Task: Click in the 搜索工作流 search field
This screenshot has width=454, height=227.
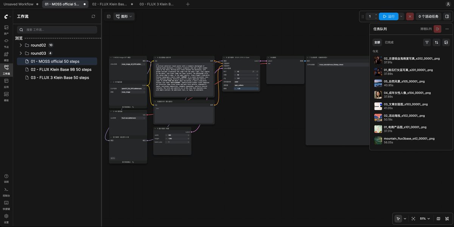Action: (x=57, y=30)
